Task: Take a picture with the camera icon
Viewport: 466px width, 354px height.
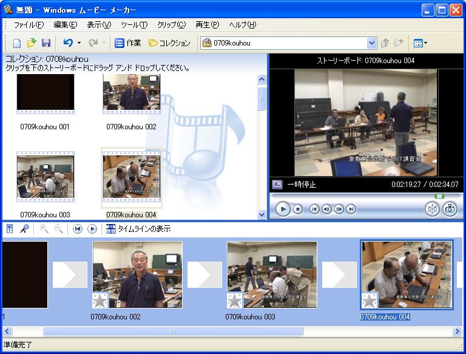Action: point(450,209)
